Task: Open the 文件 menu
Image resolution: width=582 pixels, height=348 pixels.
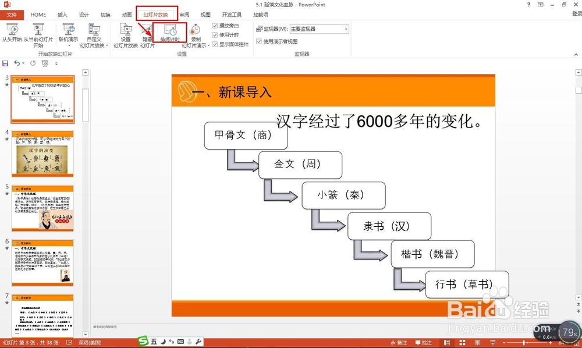Action: pyautogui.click(x=12, y=15)
